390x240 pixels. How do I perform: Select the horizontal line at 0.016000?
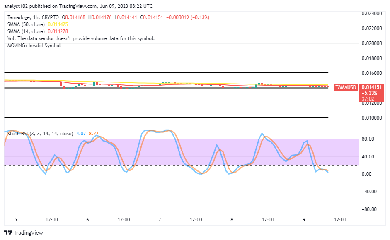point(166,73)
